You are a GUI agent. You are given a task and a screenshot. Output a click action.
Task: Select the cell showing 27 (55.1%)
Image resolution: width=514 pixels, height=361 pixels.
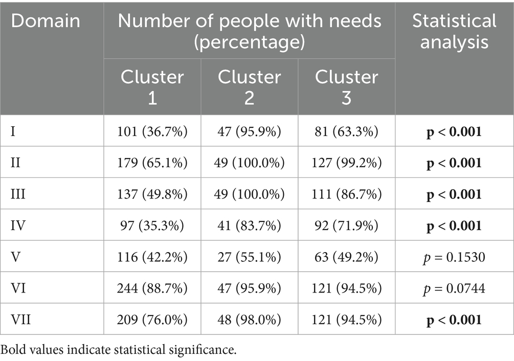(x=249, y=257)
